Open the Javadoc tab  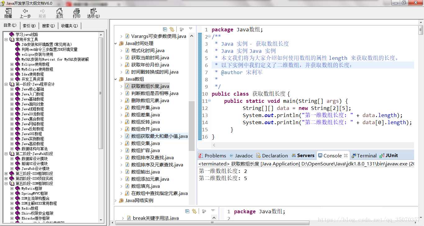pos(241,156)
